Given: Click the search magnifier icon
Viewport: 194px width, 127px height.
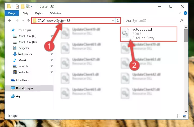Looking at the screenshot, I should point(181,21).
